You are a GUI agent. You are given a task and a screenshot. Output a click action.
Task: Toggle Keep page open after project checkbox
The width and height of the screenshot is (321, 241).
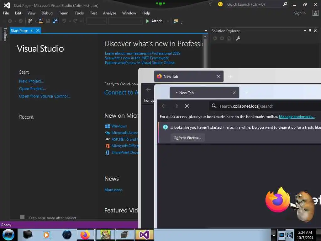pyautogui.click(x=22, y=217)
